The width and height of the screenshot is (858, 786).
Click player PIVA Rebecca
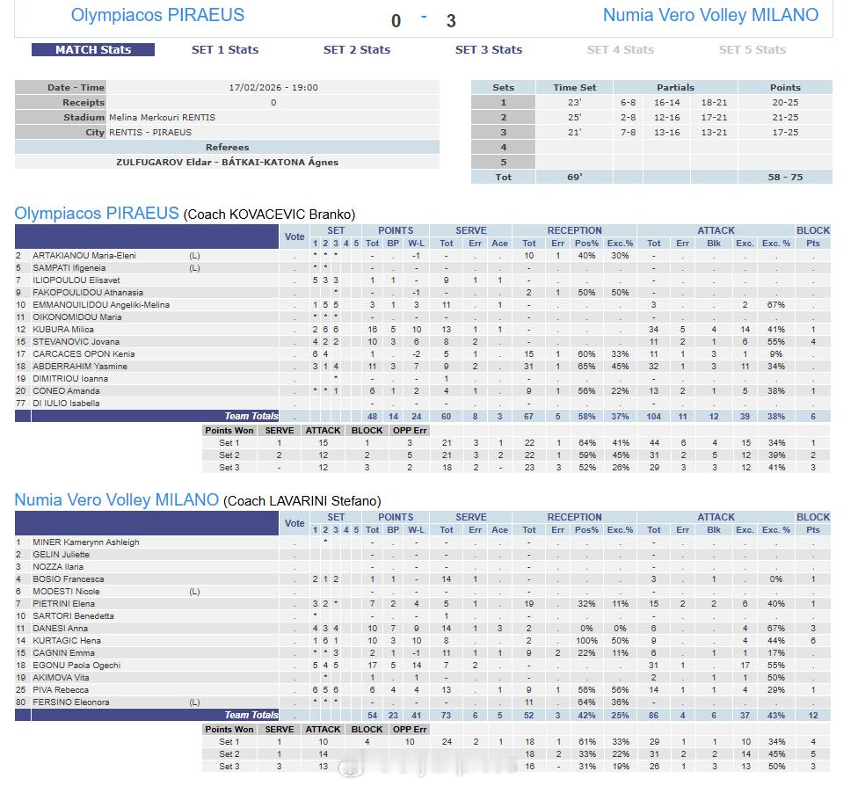point(60,689)
